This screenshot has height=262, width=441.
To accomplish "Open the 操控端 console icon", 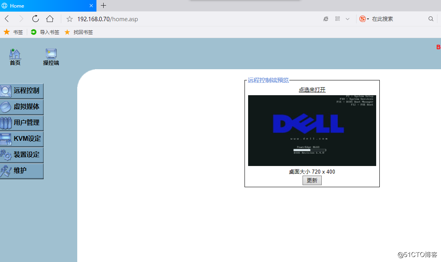I will click(51, 57).
